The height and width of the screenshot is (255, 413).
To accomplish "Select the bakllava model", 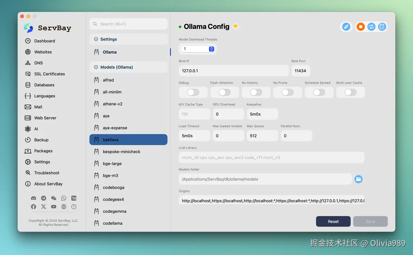I will point(128,140).
